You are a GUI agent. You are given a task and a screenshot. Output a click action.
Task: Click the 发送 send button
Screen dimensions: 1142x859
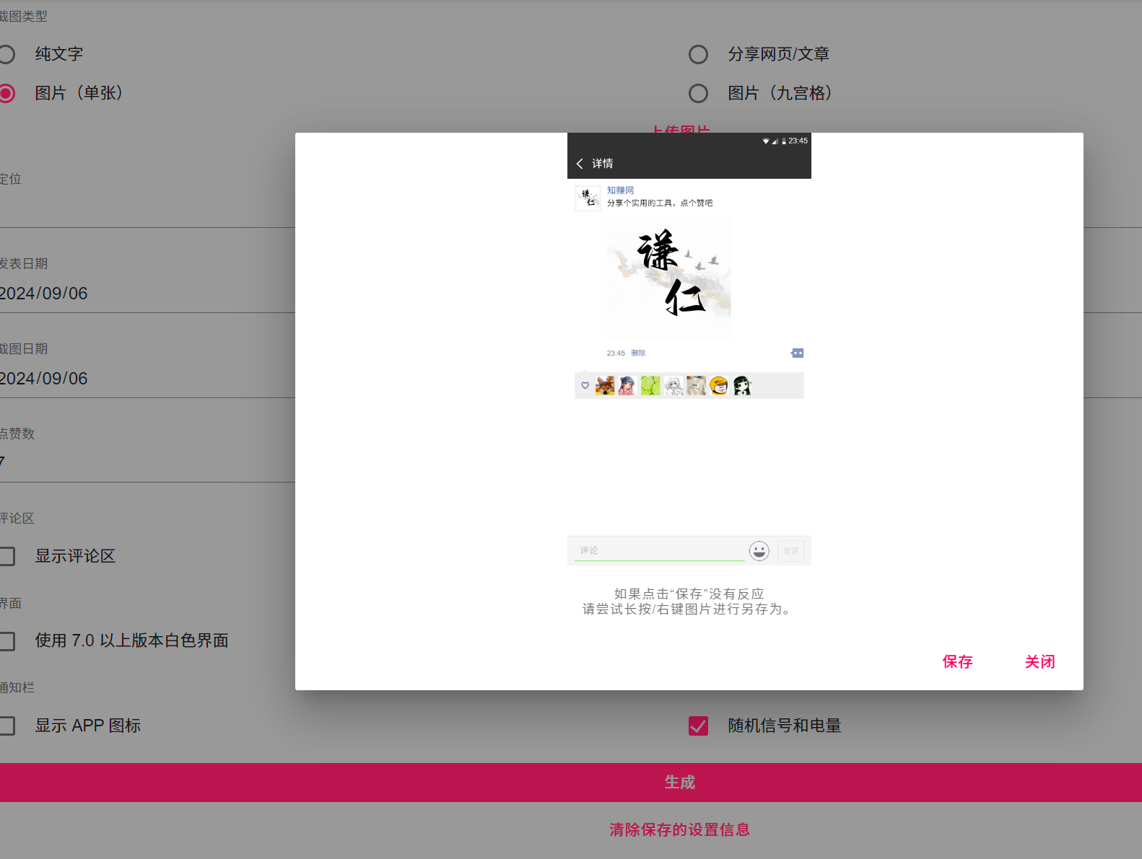click(790, 551)
